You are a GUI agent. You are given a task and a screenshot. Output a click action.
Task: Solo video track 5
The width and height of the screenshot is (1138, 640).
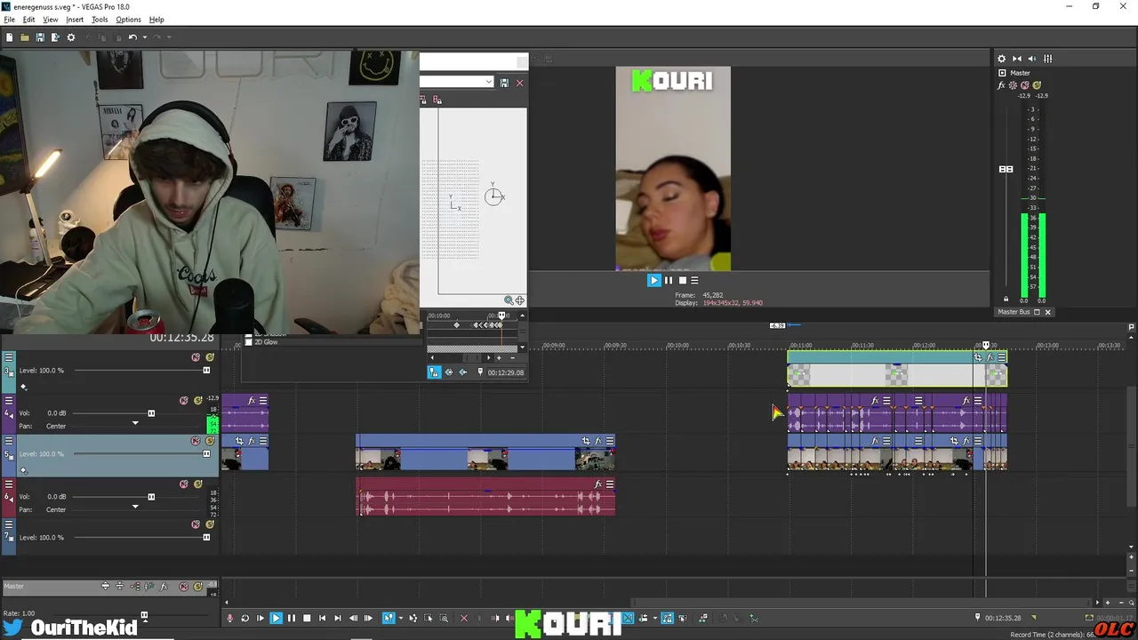[x=210, y=441]
